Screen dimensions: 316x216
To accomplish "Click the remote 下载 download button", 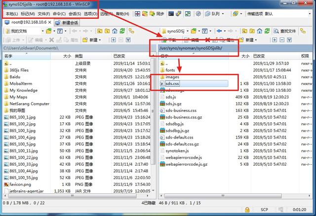I will (169, 40).
